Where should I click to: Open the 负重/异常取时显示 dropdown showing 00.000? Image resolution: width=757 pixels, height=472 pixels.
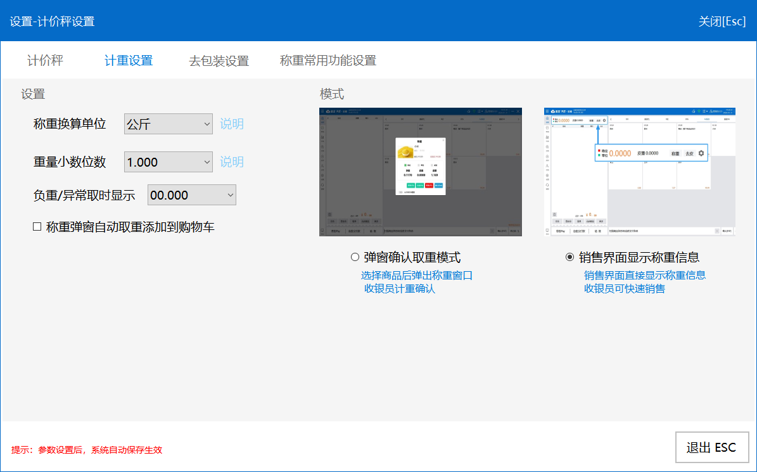pyautogui.click(x=191, y=195)
